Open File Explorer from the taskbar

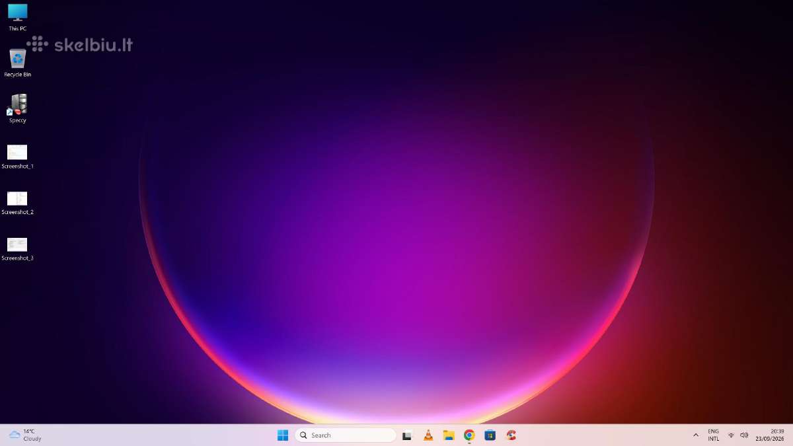tap(449, 435)
